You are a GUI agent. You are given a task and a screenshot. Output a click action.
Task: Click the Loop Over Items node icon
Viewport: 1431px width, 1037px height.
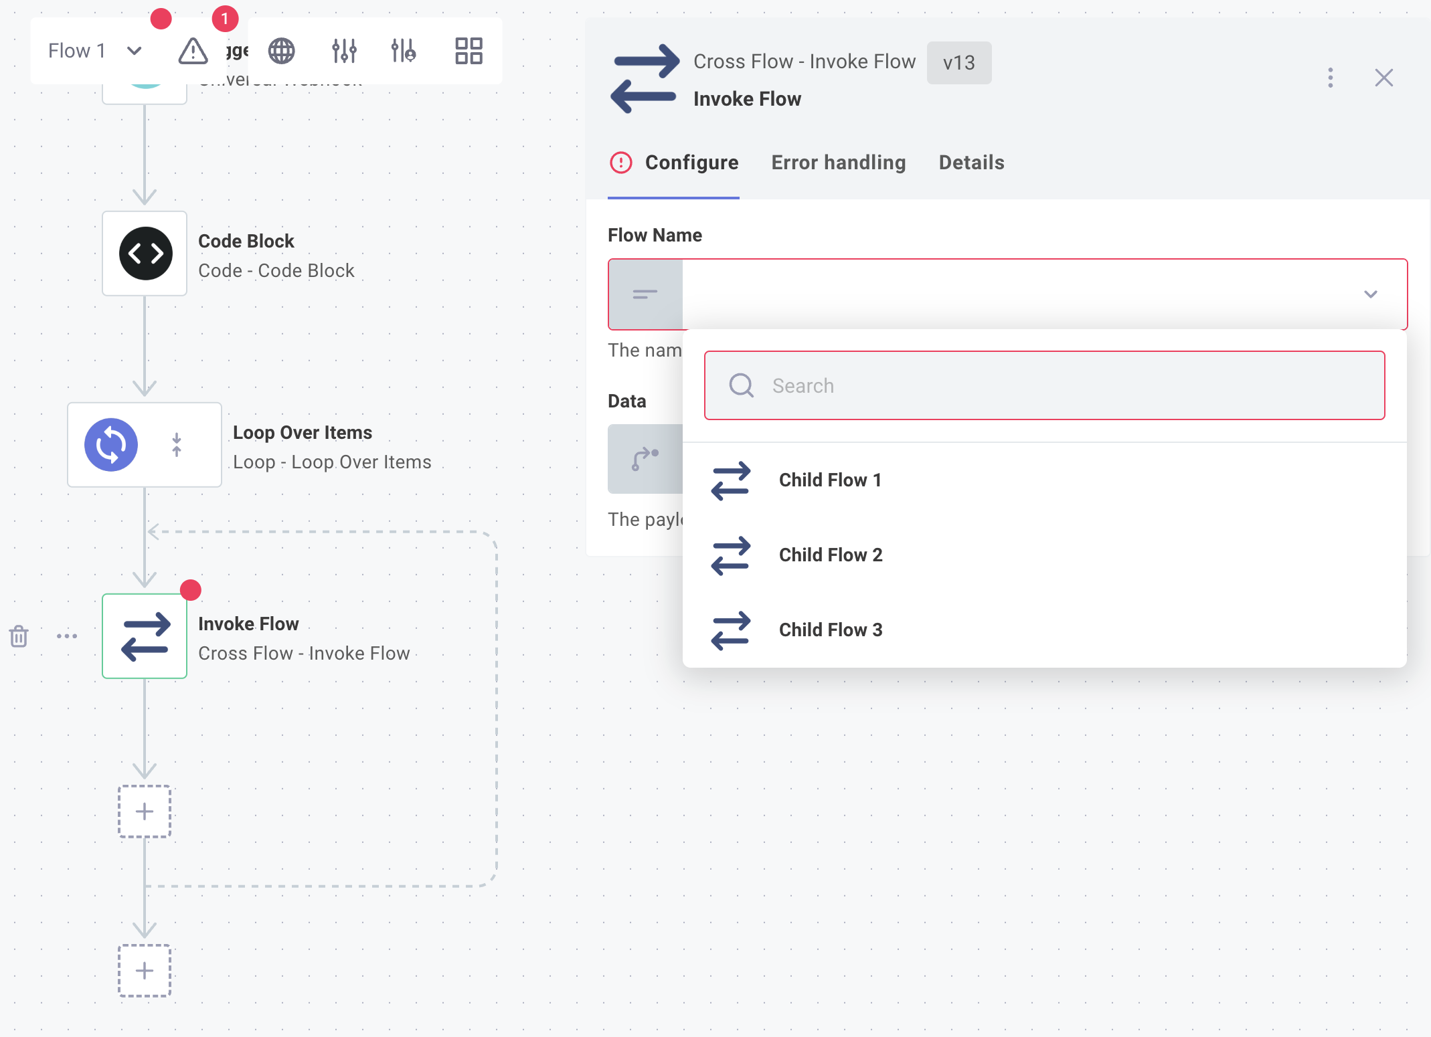point(111,445)
